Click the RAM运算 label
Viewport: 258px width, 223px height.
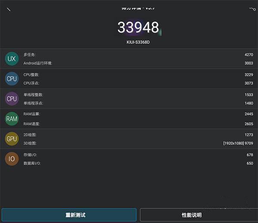32,114
